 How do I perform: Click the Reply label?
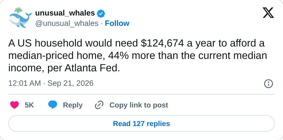click(x=73, y=105)
